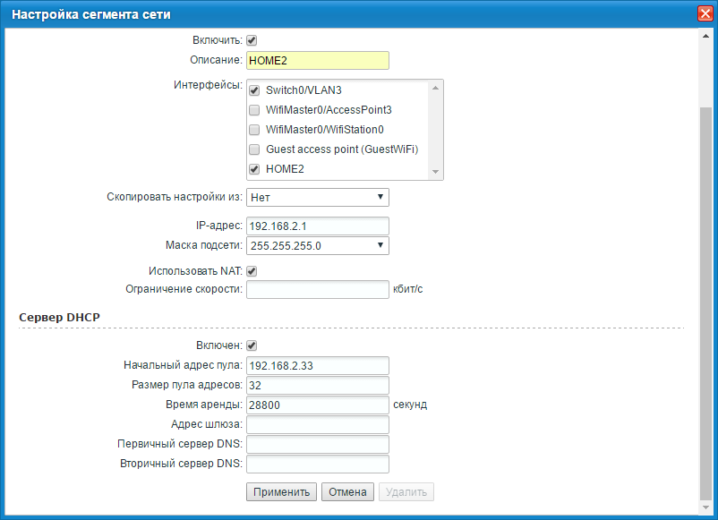This screenshot has height=520, width=718.
Task: Focus the IP-адрес input field
Action: (317, 226)
